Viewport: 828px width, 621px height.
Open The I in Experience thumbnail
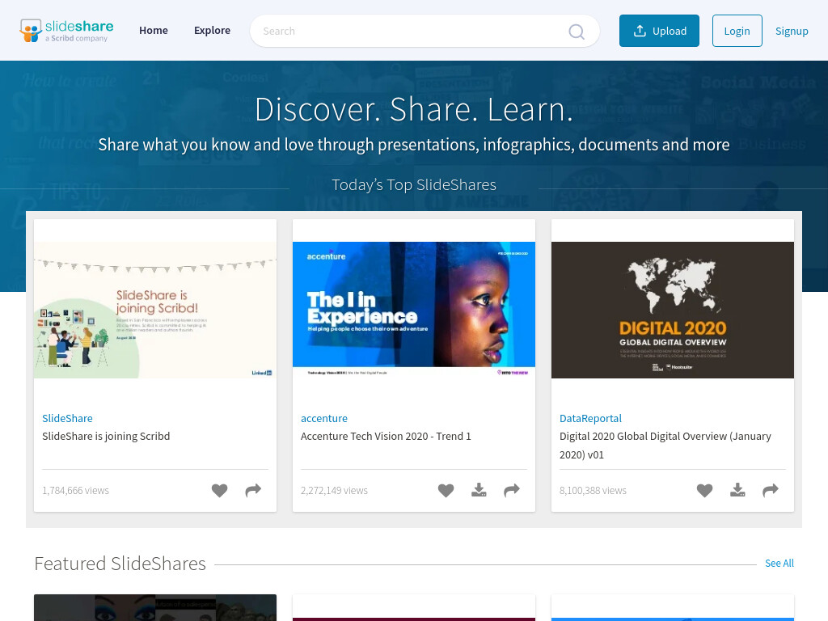pos(414,310)
